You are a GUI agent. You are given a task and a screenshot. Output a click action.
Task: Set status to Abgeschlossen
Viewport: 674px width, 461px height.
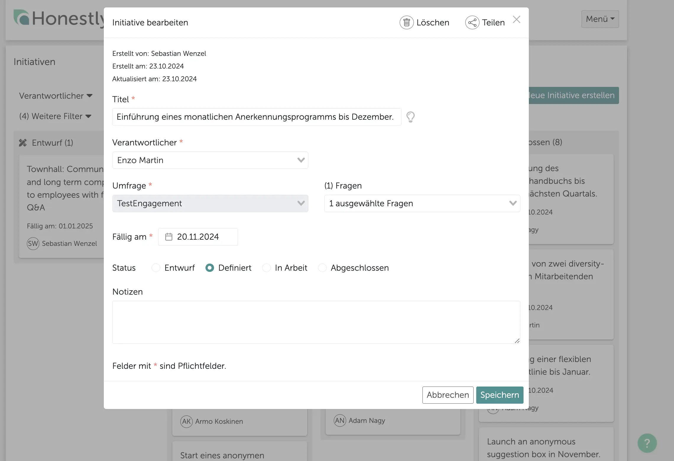tap(322, 268)
